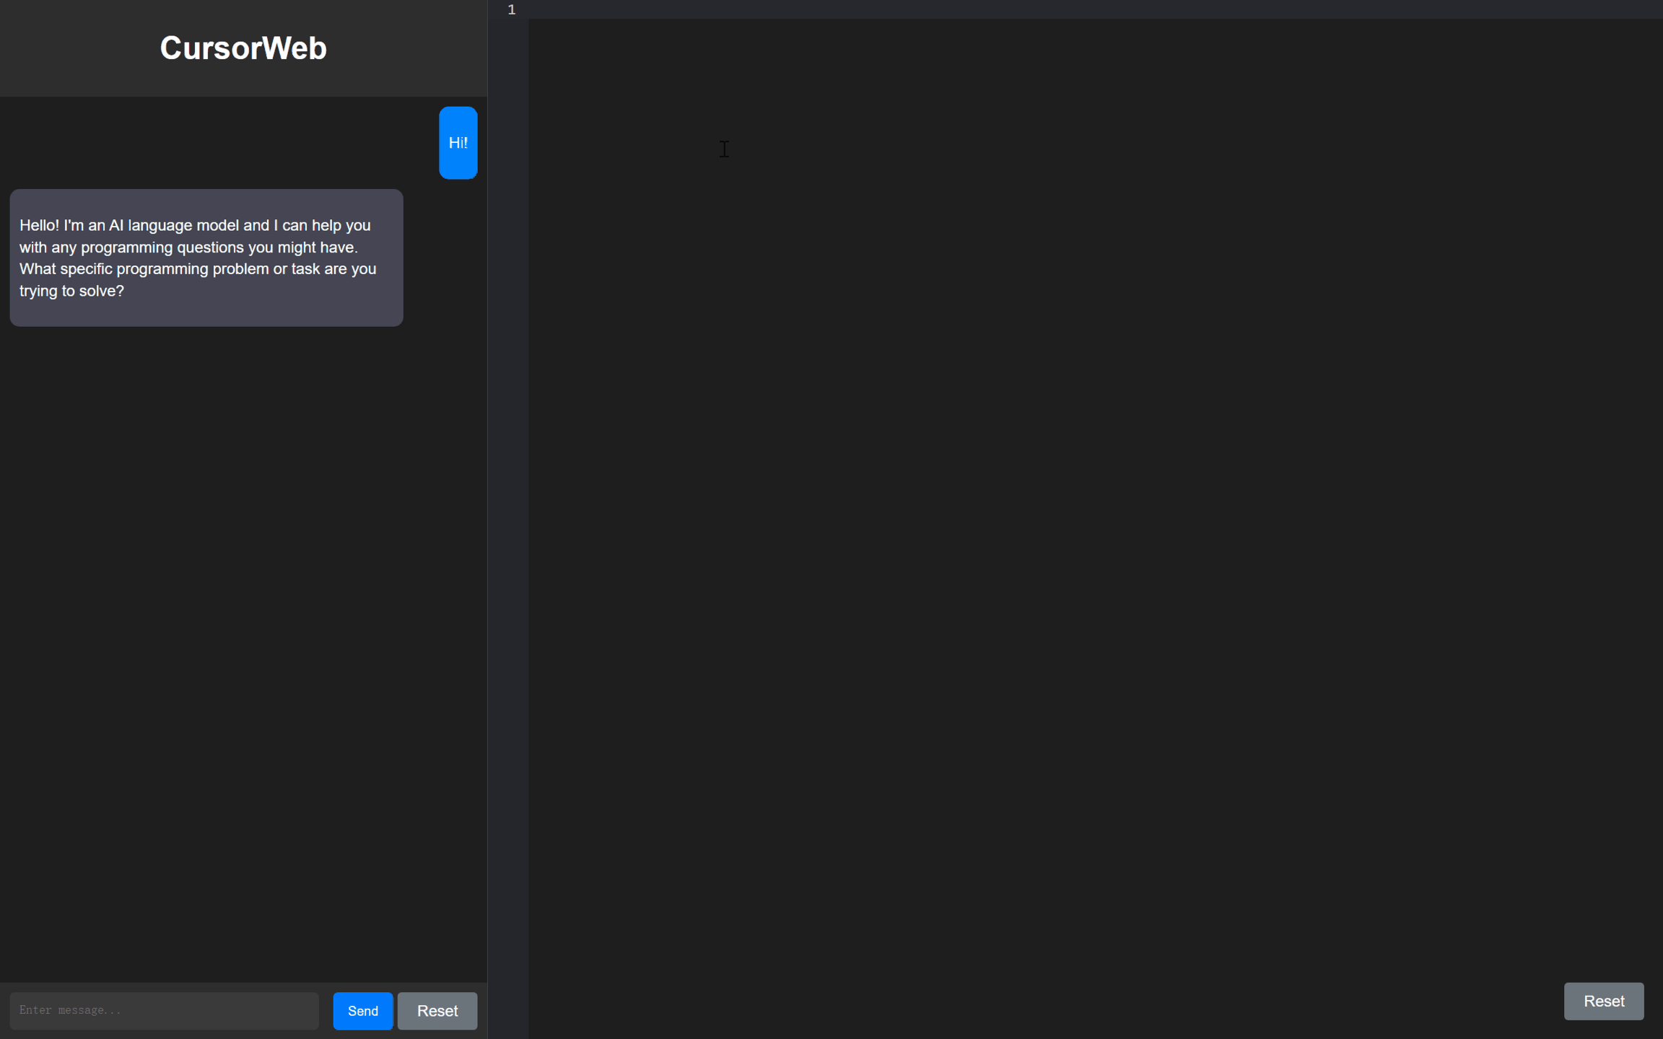
Task: Click the blue Send button
Action: (362, 1010)
